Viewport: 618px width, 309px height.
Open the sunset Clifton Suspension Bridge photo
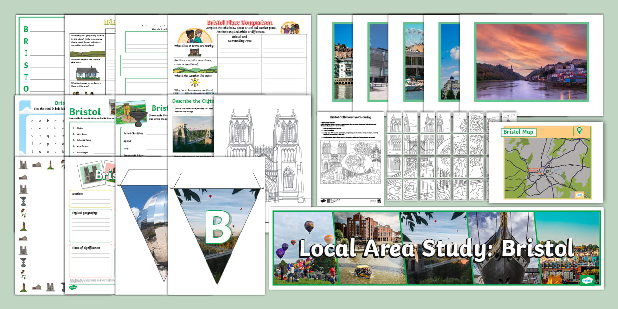point(531,62)
